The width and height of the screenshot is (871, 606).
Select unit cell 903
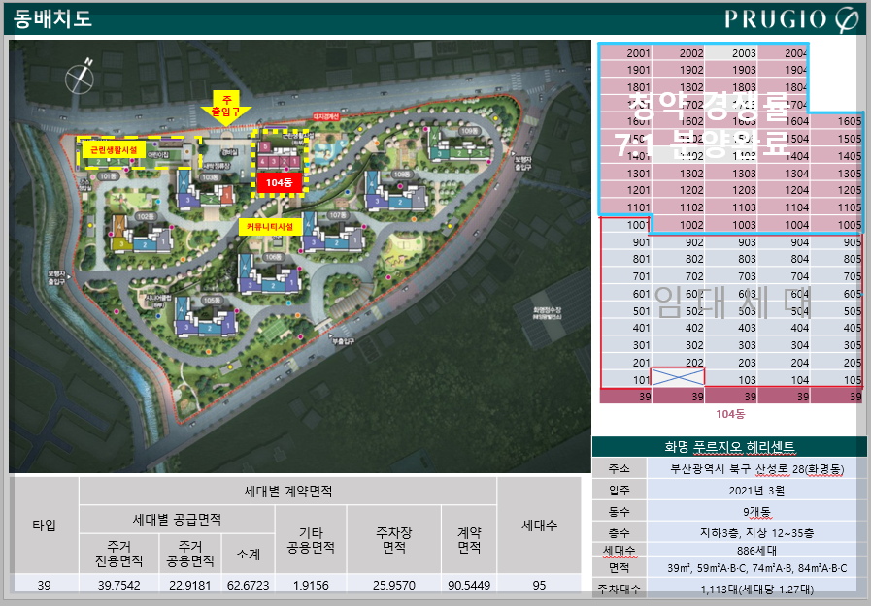coord(730,242)
